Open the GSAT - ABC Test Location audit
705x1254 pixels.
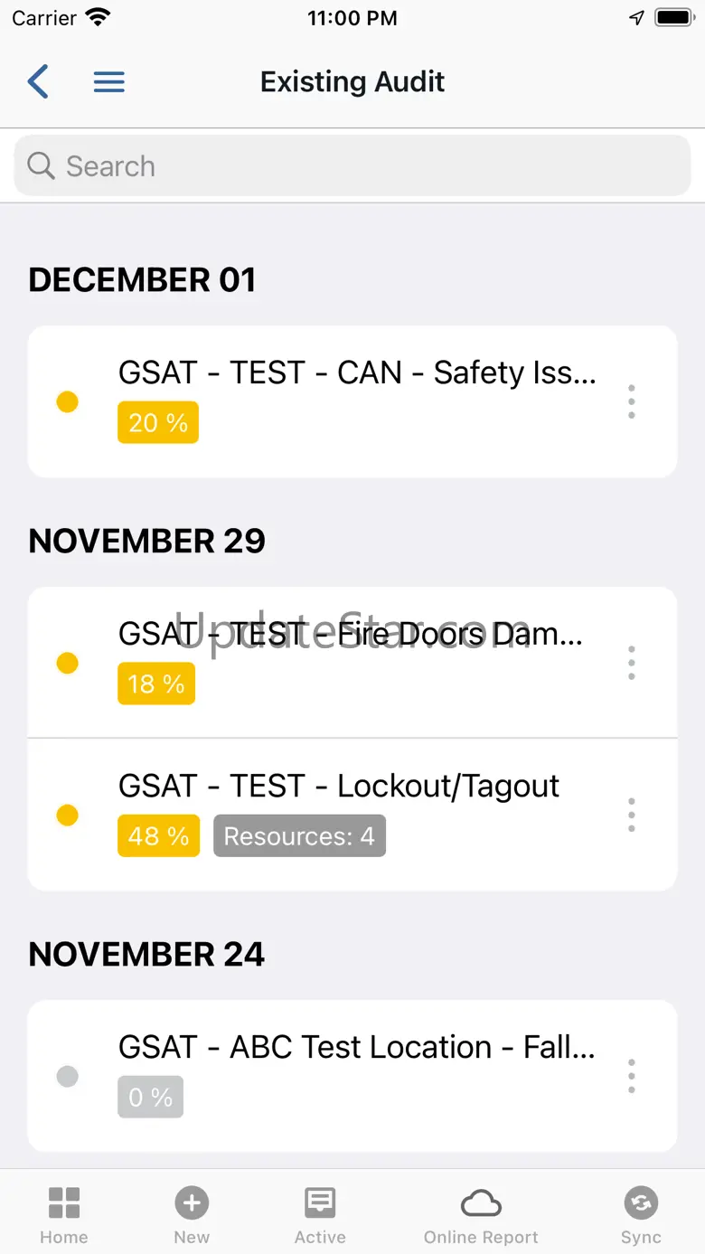(x=356, y=1047)
